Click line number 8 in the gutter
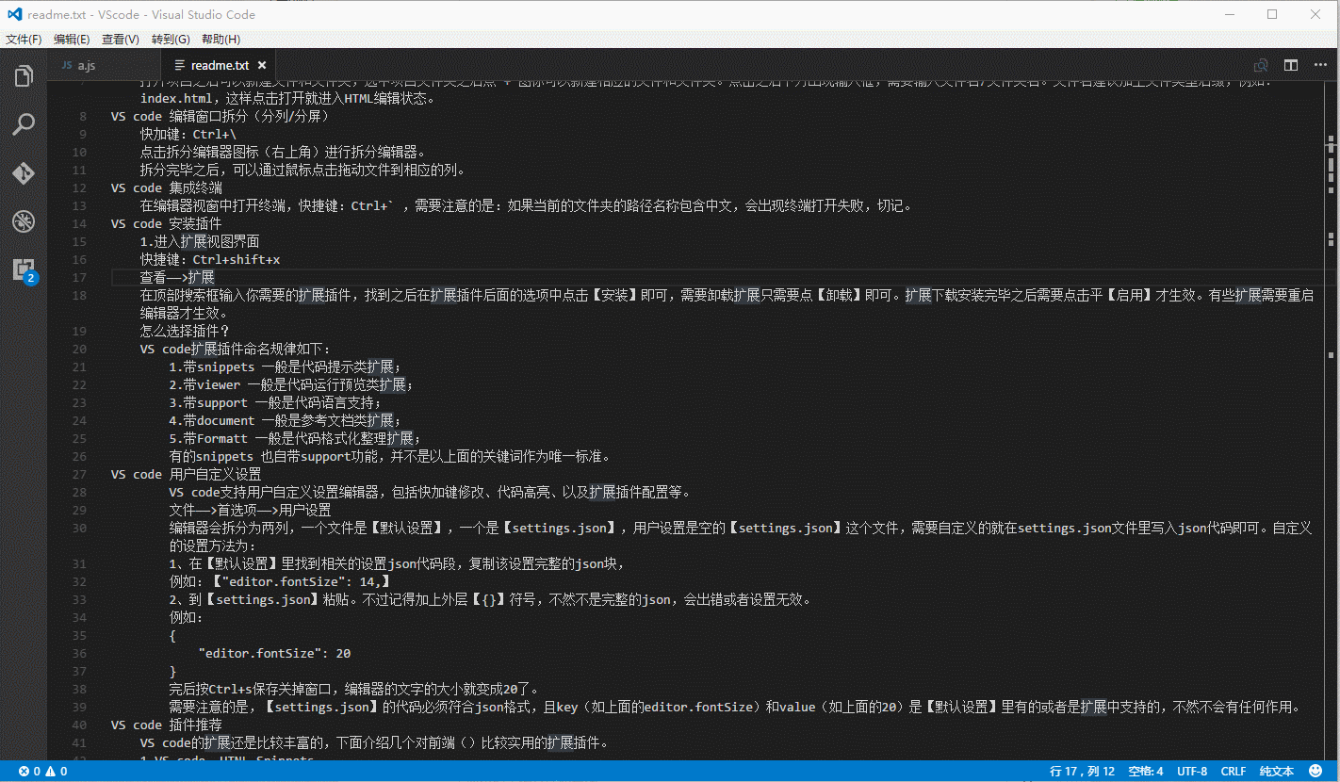This screenshot has height=782, width=1340. pyautogui.click(x=83, y=117)
